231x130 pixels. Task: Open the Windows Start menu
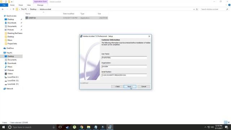tap(3, 127)
